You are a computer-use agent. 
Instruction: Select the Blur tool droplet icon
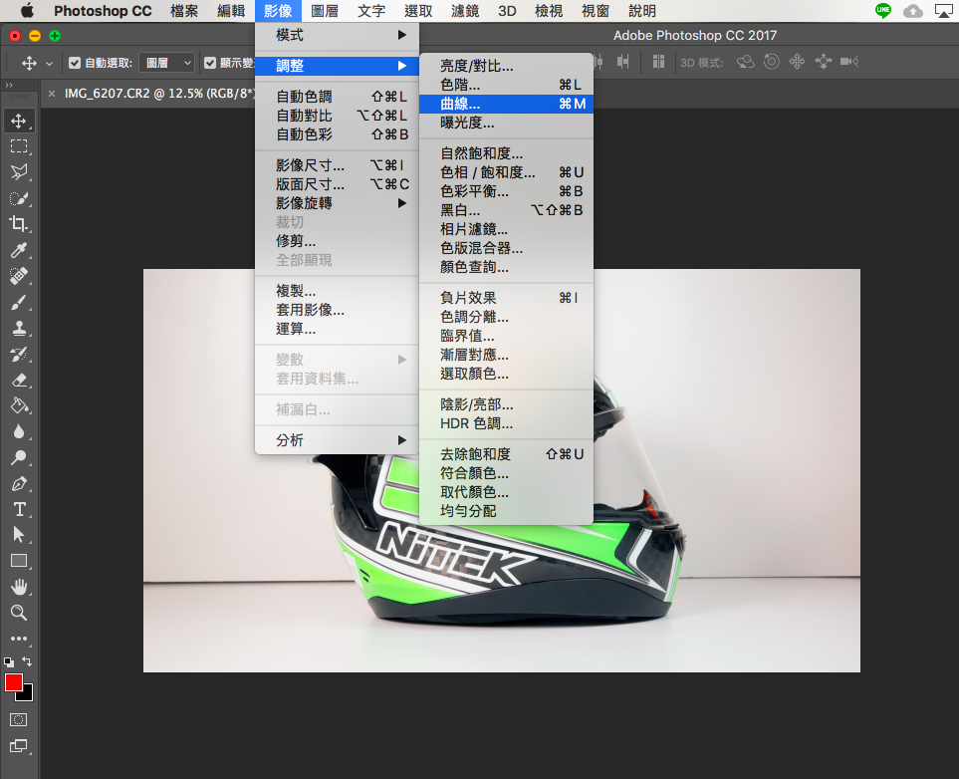(x=19, y=431)
